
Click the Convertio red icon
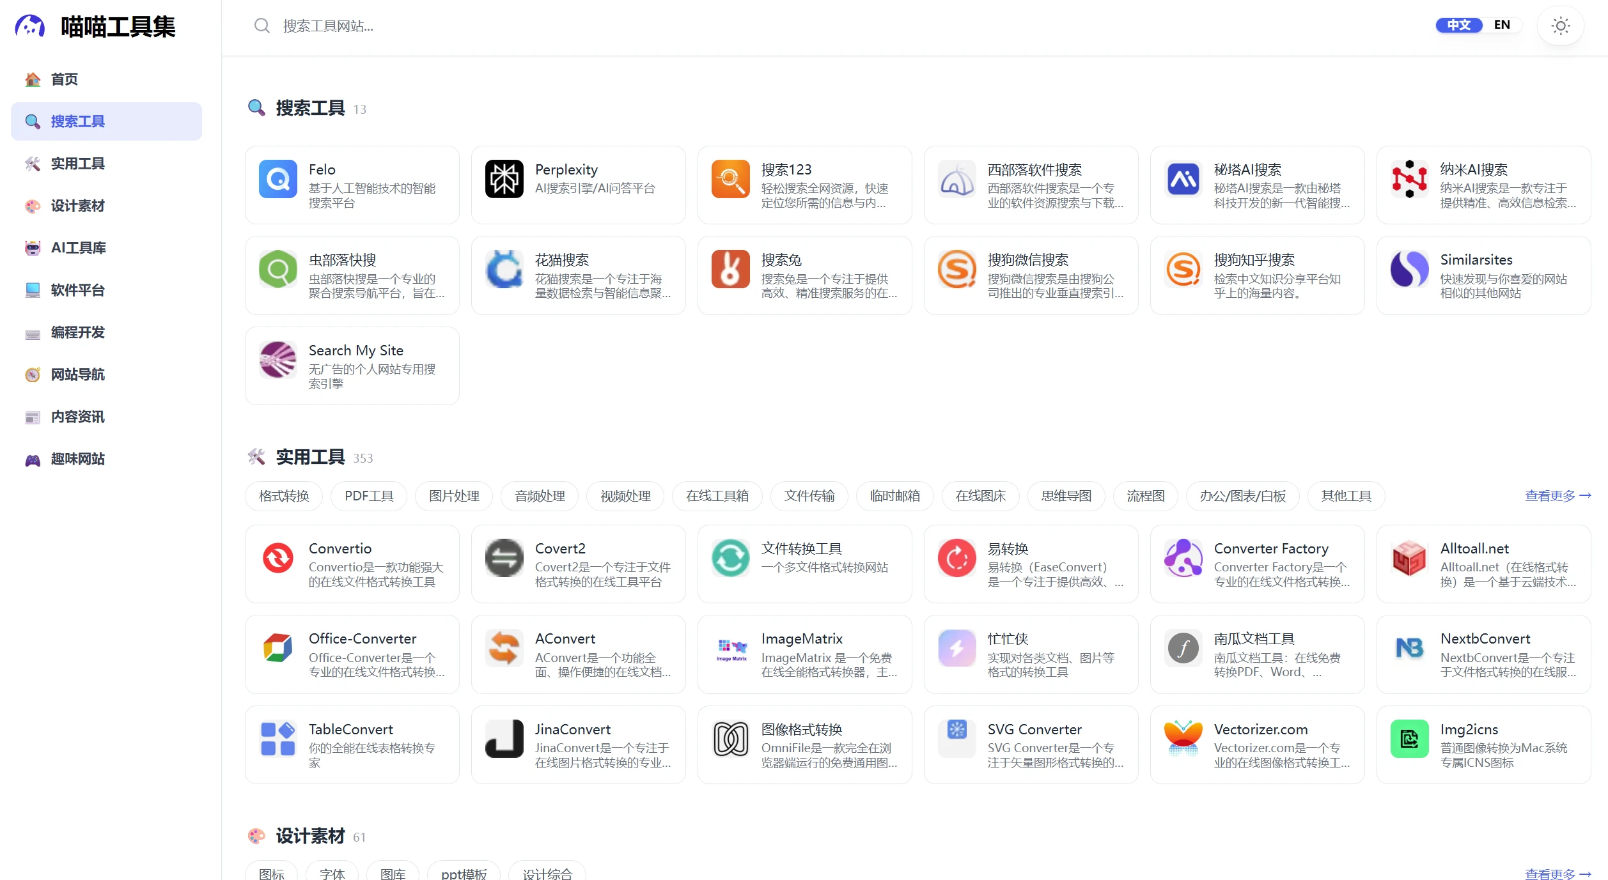(277, 558)
